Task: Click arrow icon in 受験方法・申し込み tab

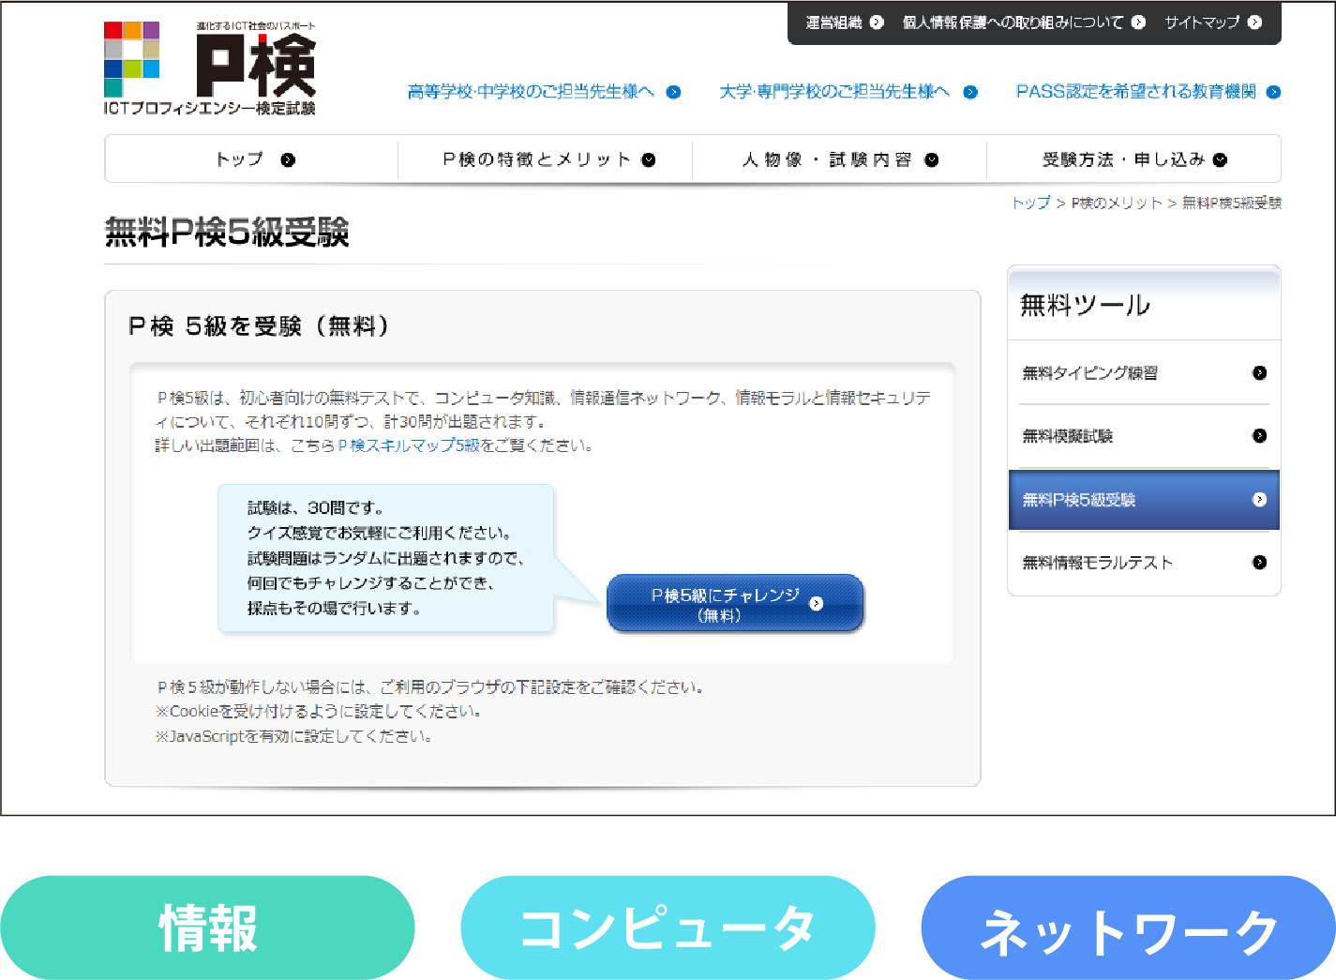Action: pyautogui.click(x=1220, y=160)
